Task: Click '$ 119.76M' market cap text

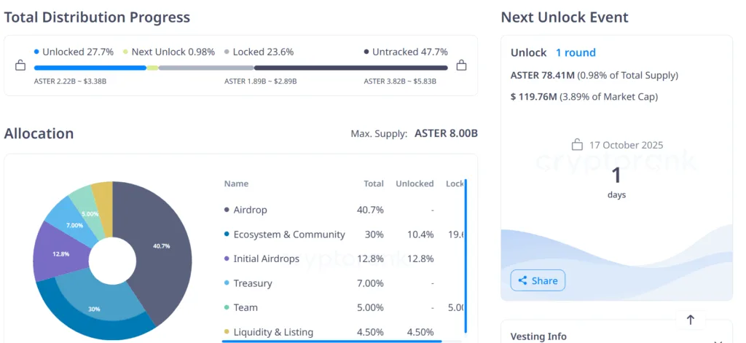Action: coord(533,97)
